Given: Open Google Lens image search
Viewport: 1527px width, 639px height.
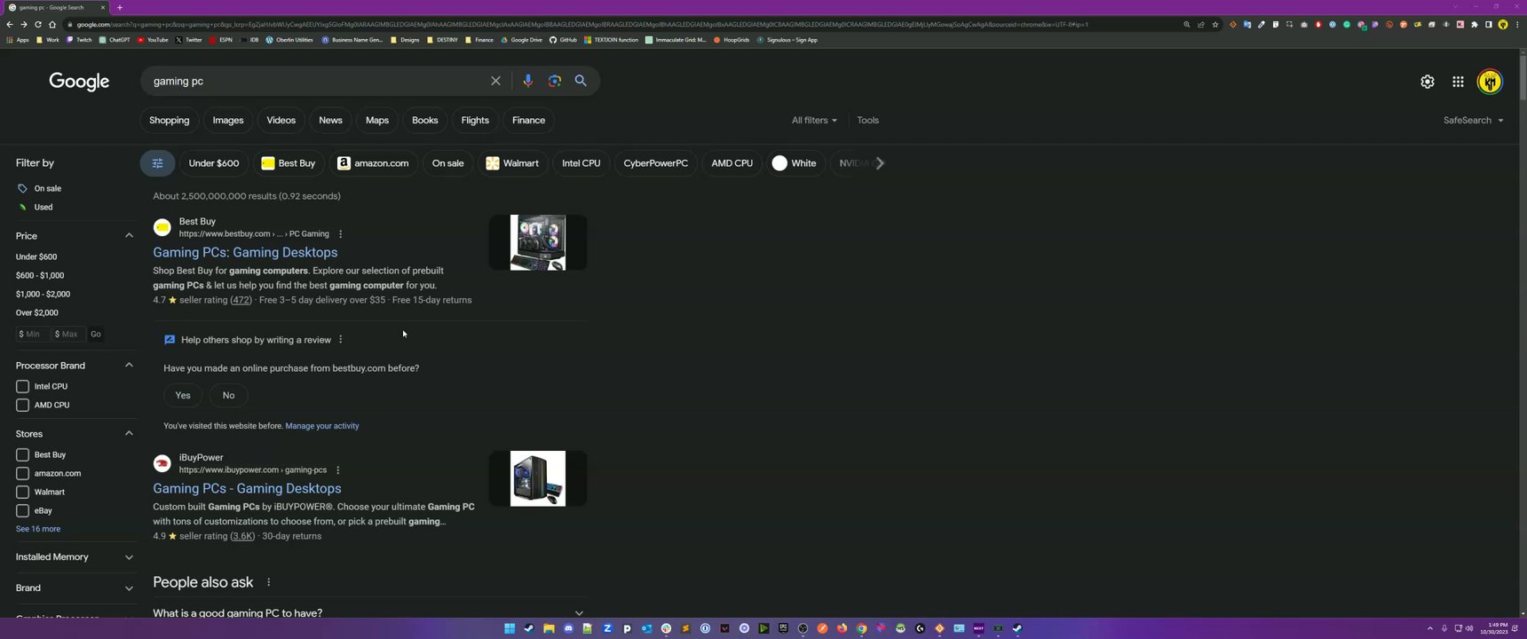Looking at the screenshot, I should [555, 81].
